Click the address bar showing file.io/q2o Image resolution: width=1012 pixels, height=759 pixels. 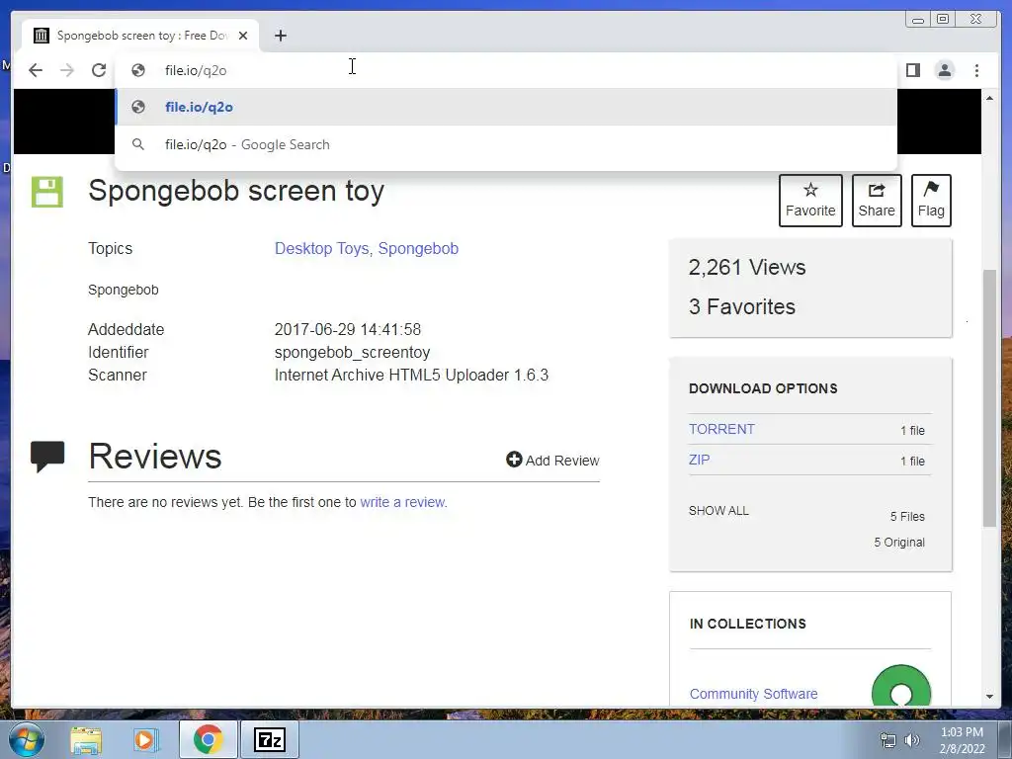(505, 70)
